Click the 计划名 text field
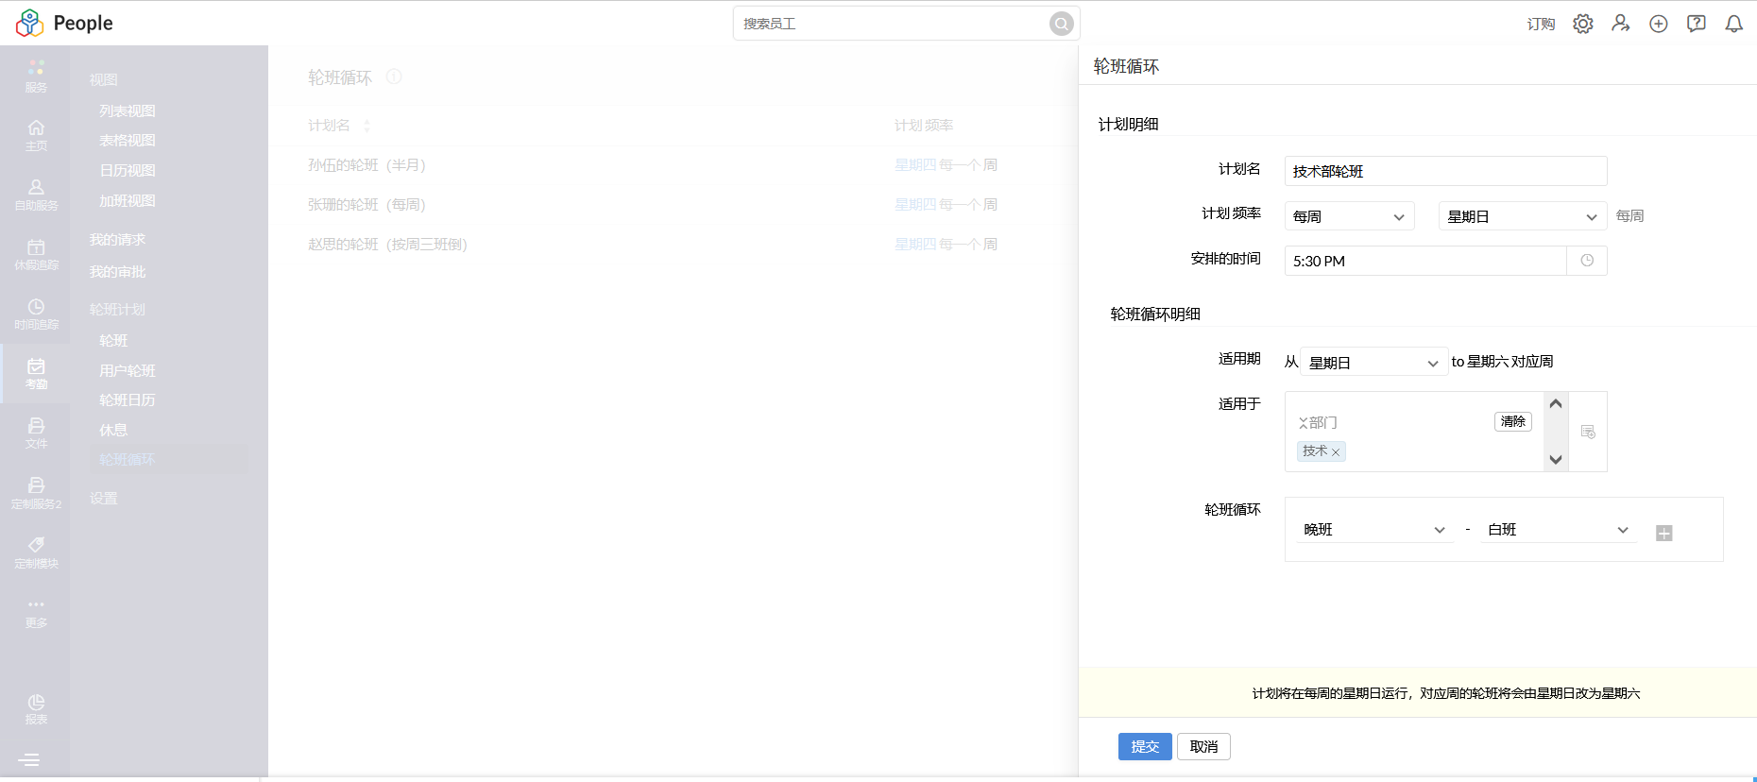1757x782 pixels. click(x=1444, y=171)
